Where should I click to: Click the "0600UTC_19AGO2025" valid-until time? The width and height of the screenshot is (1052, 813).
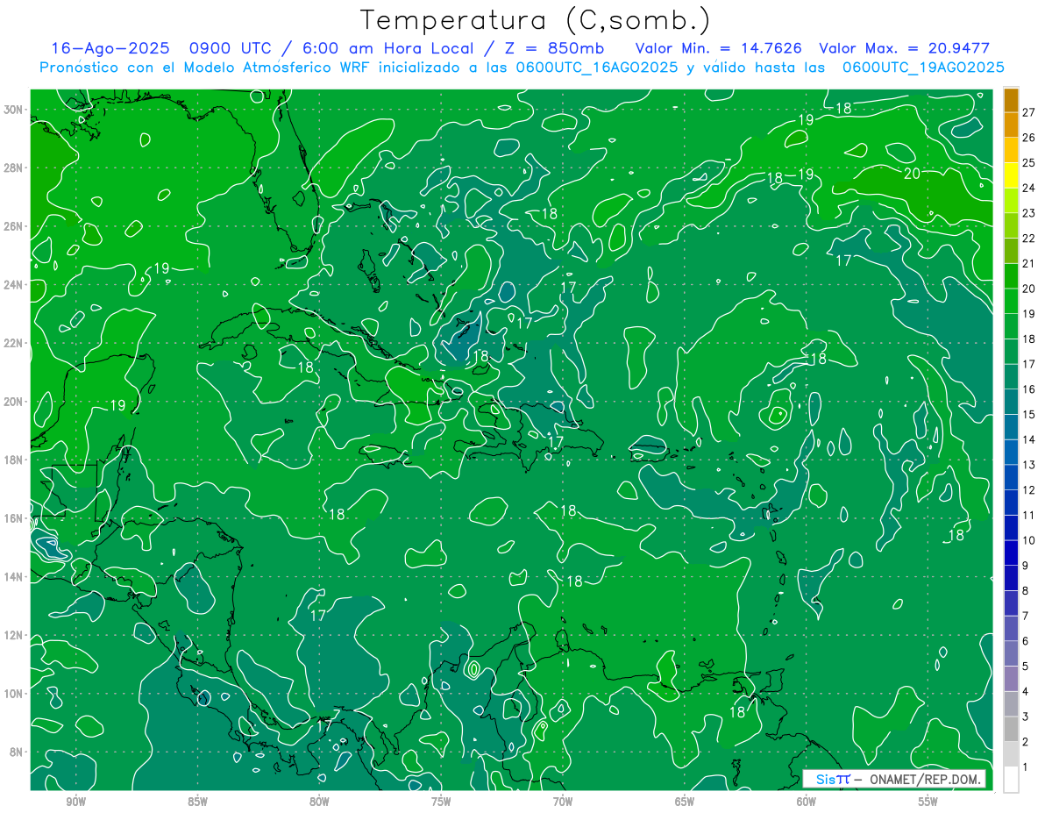pos(923,68)
